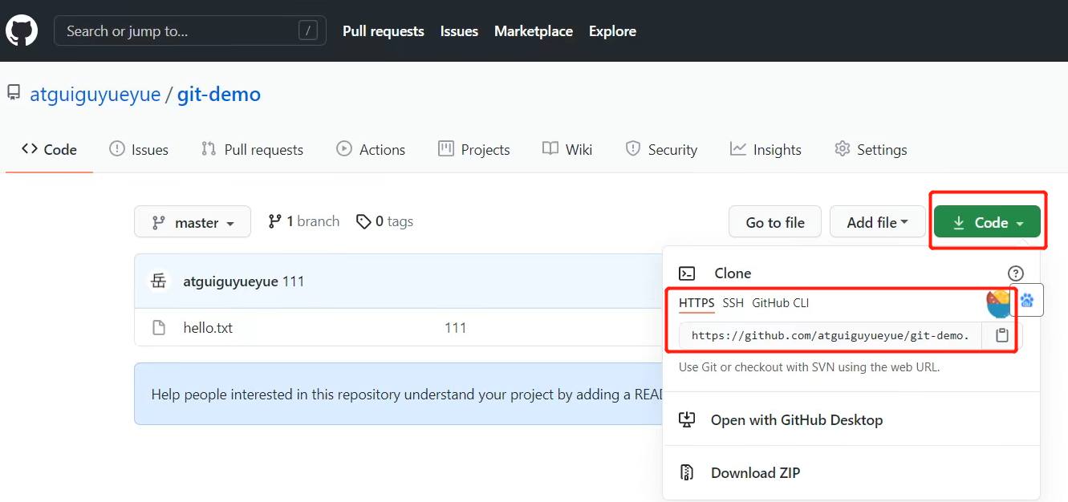Image resolution: width=1068 pixels, height=502 pixels.
Task: Open the 111 commit message in hello.txt row
Action: tap(456, 328)
